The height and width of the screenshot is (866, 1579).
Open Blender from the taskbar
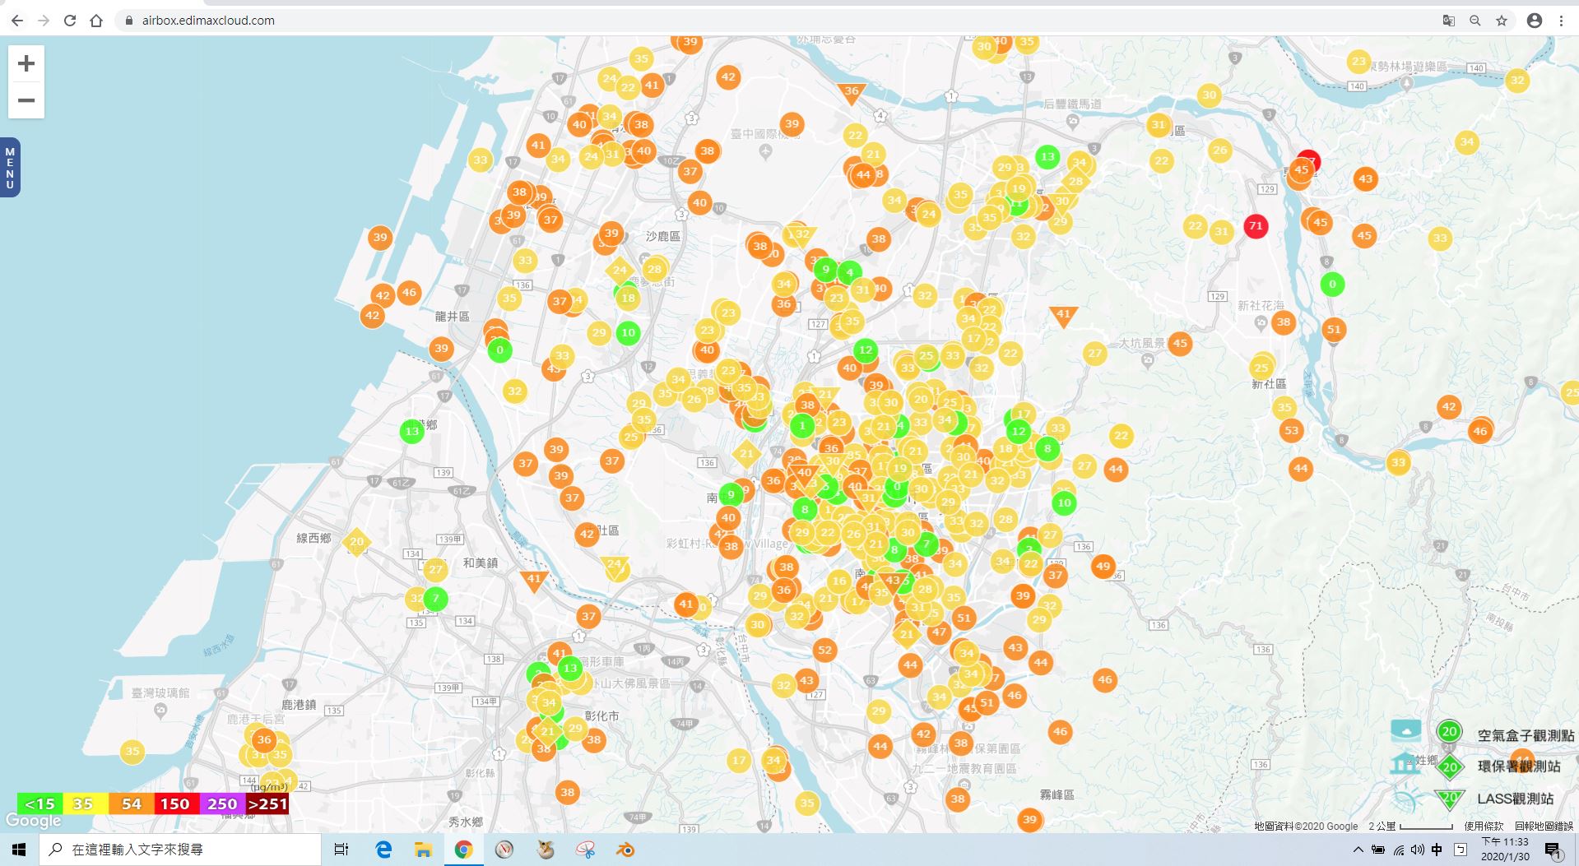click(625, 850)
